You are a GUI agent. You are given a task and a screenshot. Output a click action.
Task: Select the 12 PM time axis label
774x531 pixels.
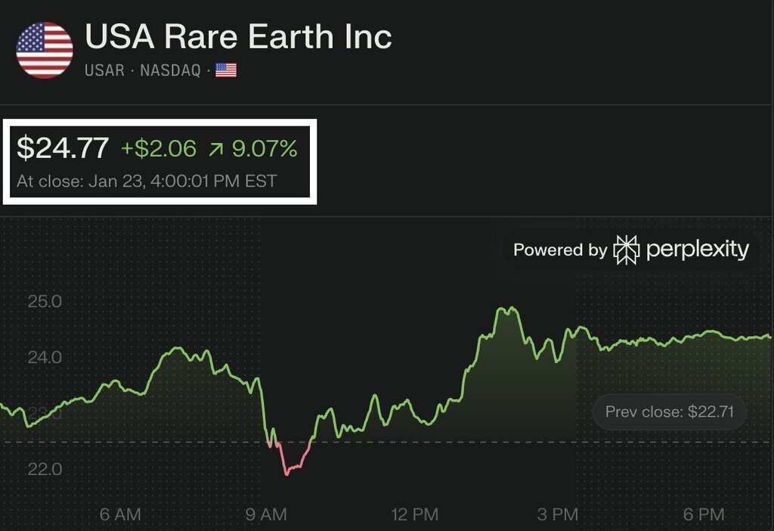click(414, 514)
